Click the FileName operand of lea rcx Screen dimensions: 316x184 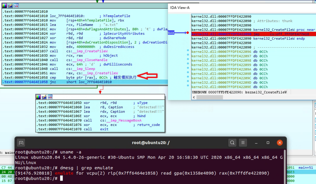click(85, 25)
